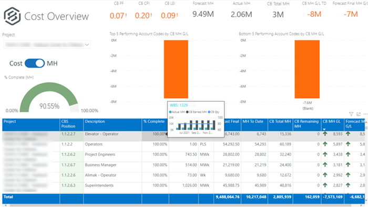Click the CB MH G/L TD value -8M

(314, 14)
